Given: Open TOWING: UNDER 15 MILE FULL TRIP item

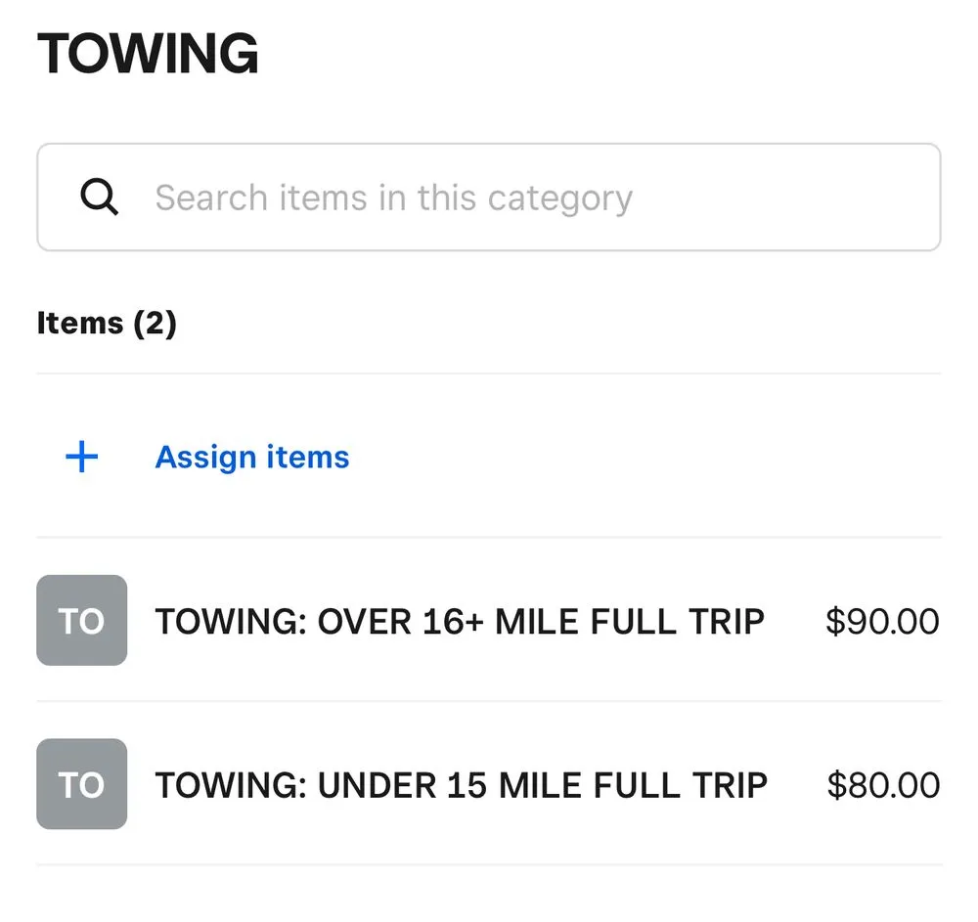Looking at the screenshot, I should (x=461, y=785).
